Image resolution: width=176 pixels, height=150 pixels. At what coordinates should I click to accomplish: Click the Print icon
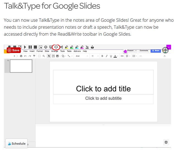tap(21, 56)
